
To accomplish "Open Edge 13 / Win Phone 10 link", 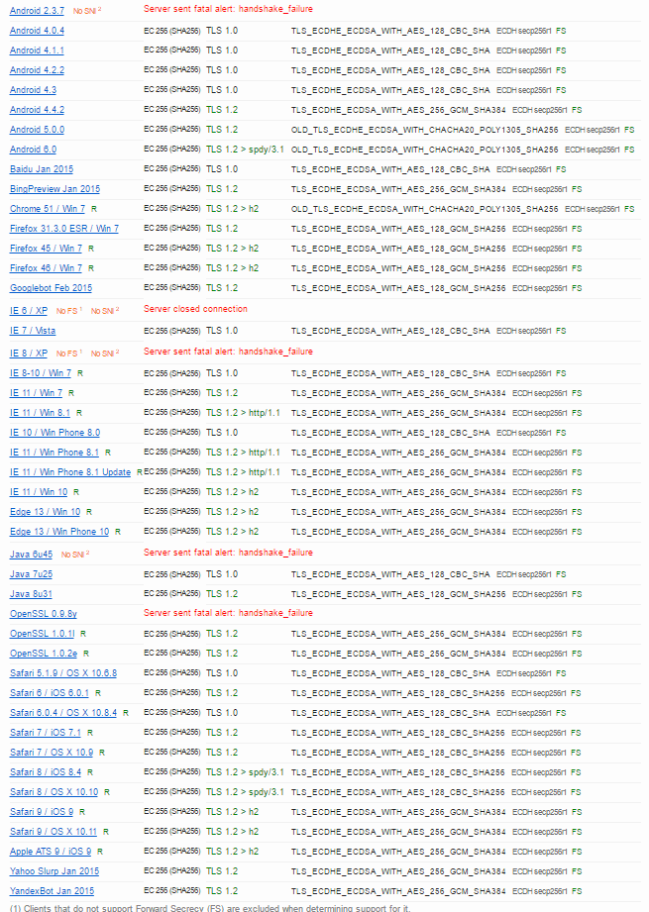I will pos(59,531).
